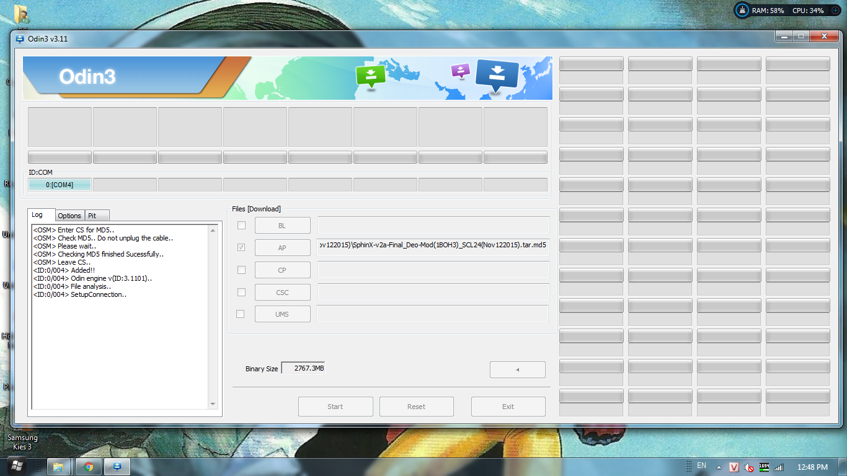Image resolution: width=847 pixels, height=476 pixels.
Task: Click the Odin3 logo in the banner
Action: (87, 77)
